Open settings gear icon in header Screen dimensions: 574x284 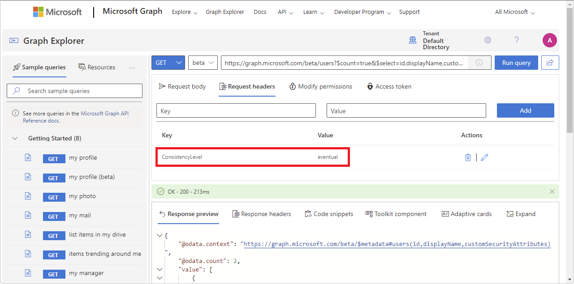488,40
